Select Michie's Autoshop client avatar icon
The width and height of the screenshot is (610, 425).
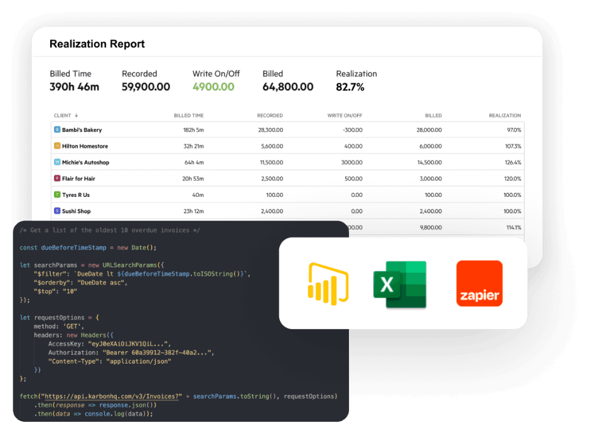click(56, 162)
